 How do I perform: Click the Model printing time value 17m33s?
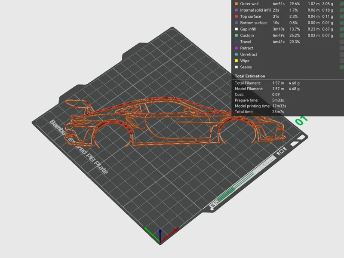(279, 106)
